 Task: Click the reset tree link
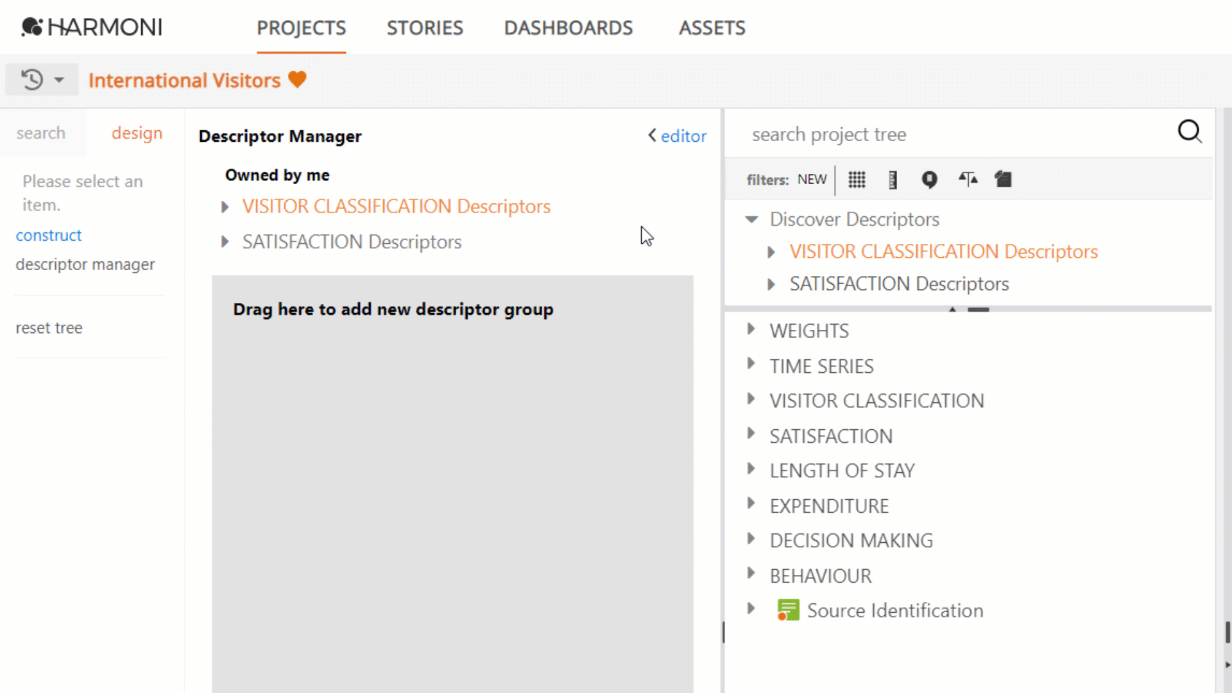click(x=49, y=328)
